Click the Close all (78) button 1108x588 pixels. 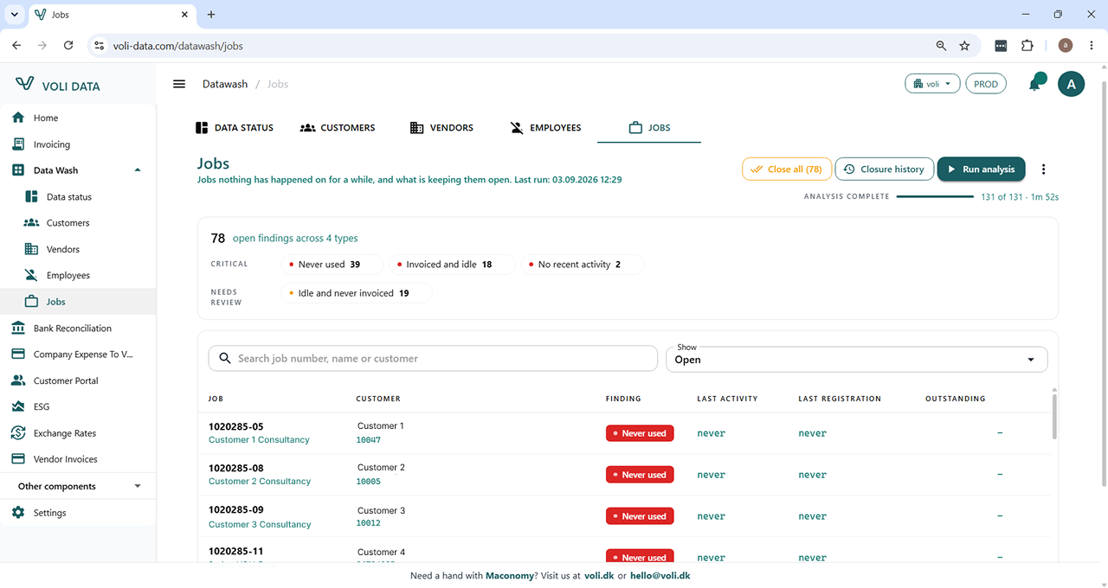[x=787, y=169]
